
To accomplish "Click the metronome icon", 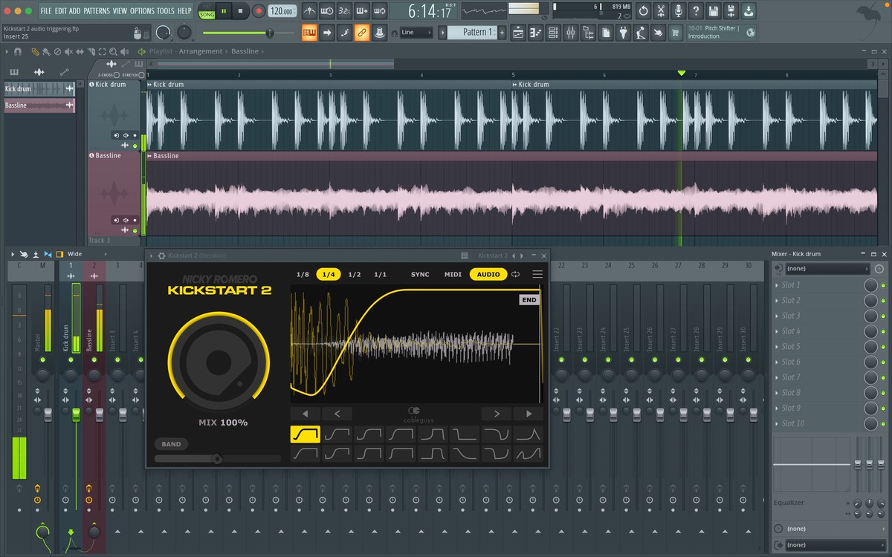I will click(x=307, y=11).
